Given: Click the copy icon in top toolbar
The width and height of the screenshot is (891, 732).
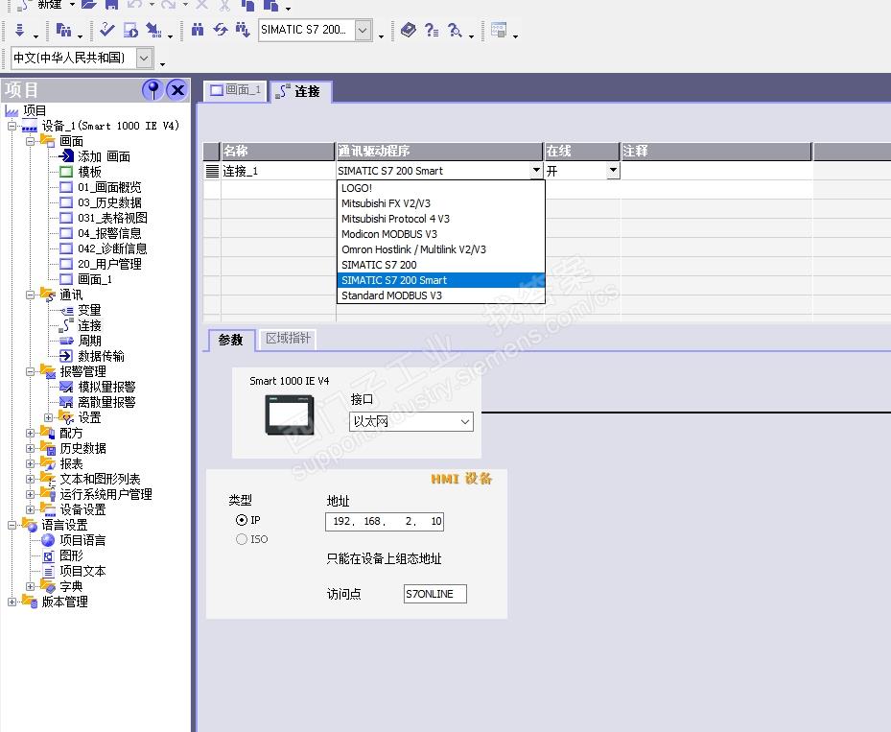Looking at the screenshot, I should pos(247,5).
